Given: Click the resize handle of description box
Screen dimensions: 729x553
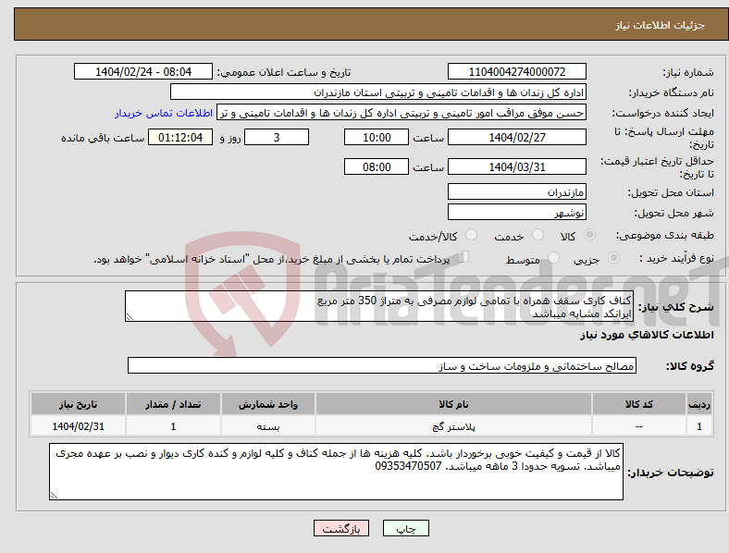Looking at the screenshot, I should point(130,317).
